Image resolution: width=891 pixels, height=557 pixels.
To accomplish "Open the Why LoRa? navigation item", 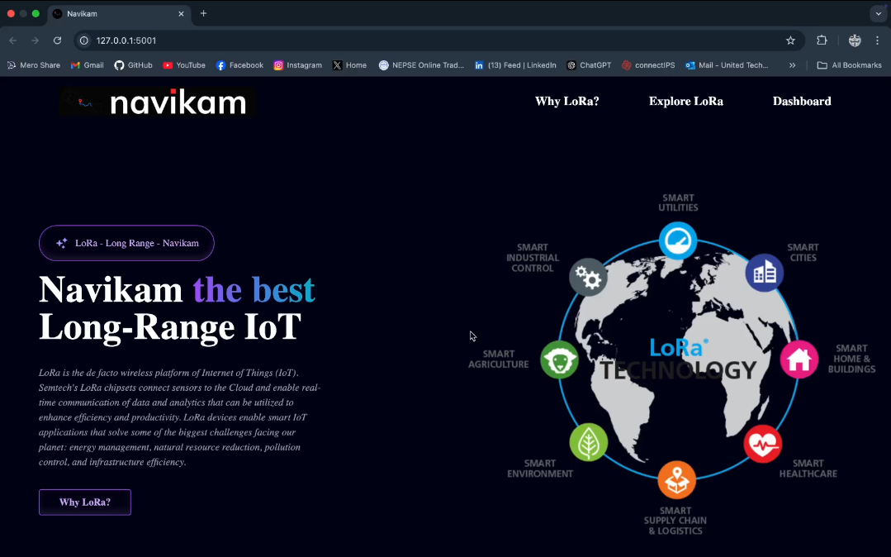I will (x=567, y=102).
